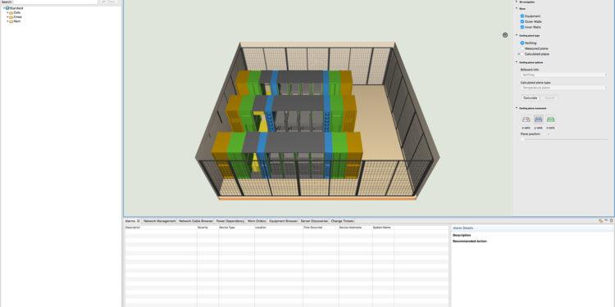Open the Power Dependency tab
This screenshot has width=615, height=307.
[x=230, y=221]
